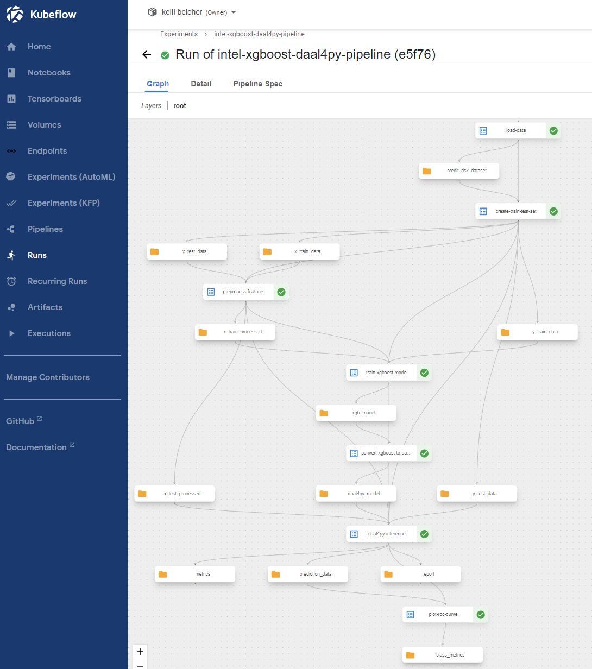Click the Experiments (KFP) checkmark icon

[11, 203]
